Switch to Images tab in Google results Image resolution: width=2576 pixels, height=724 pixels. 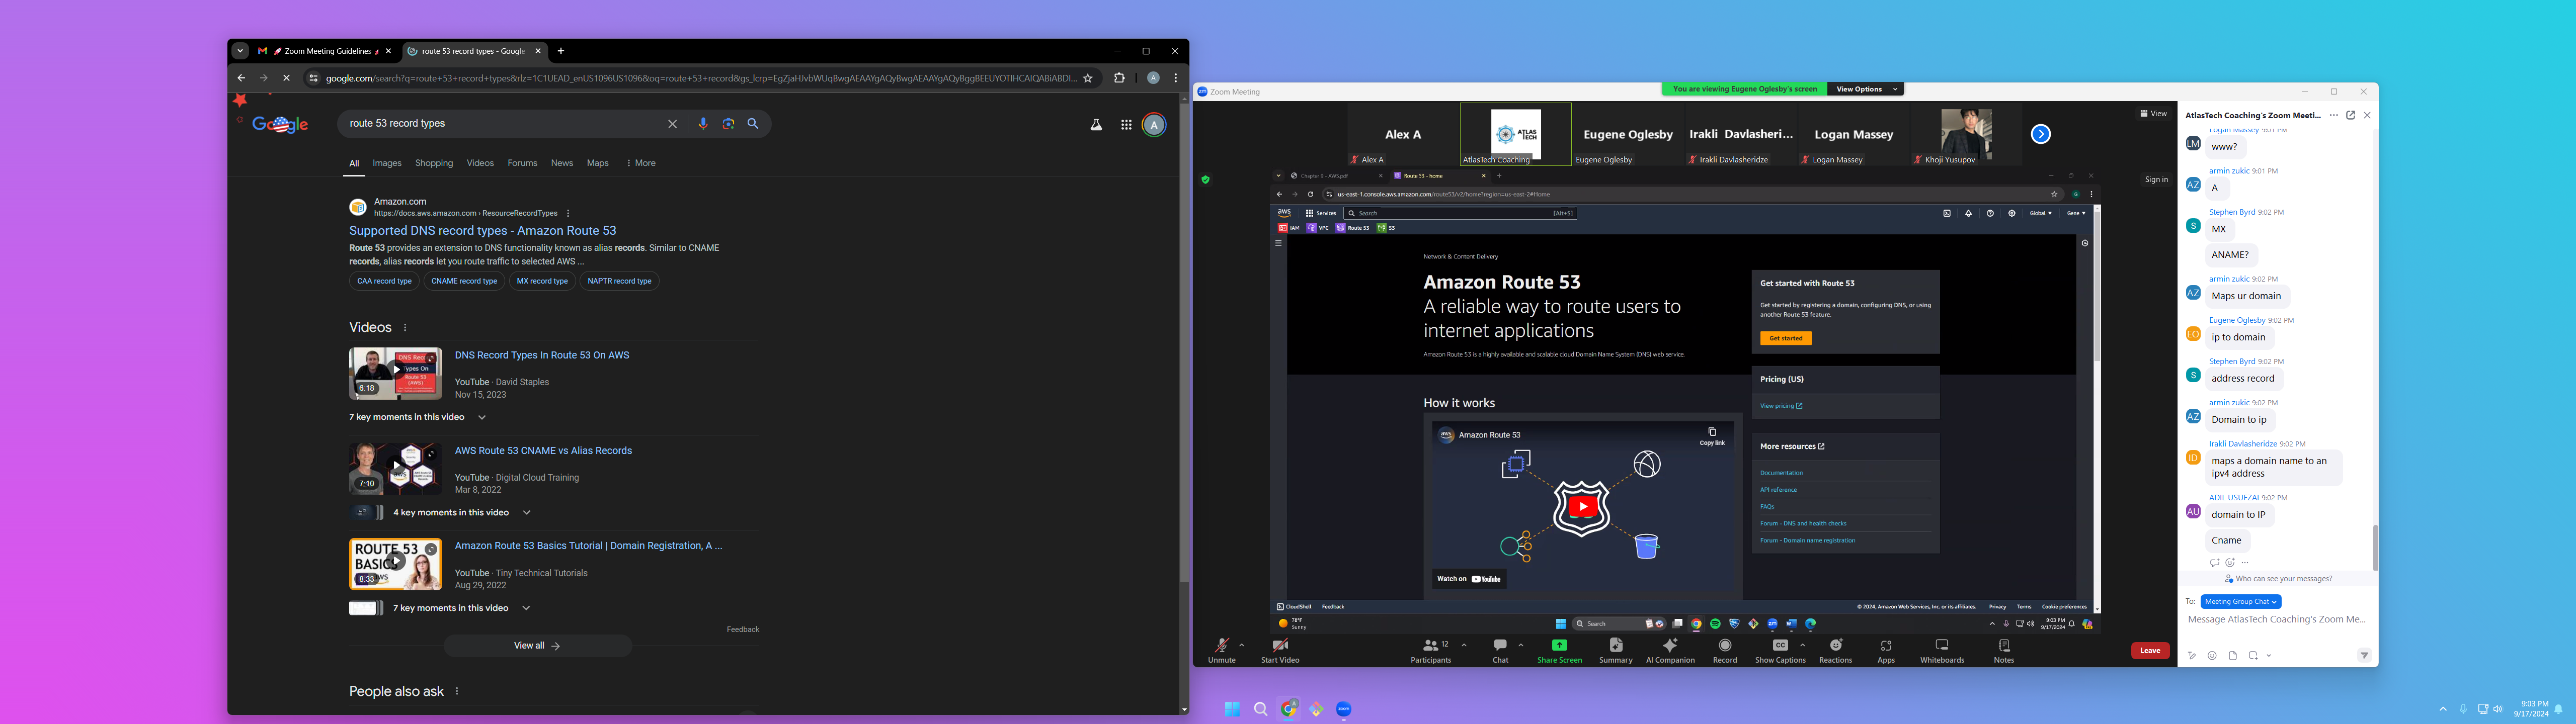pos(386,163)
